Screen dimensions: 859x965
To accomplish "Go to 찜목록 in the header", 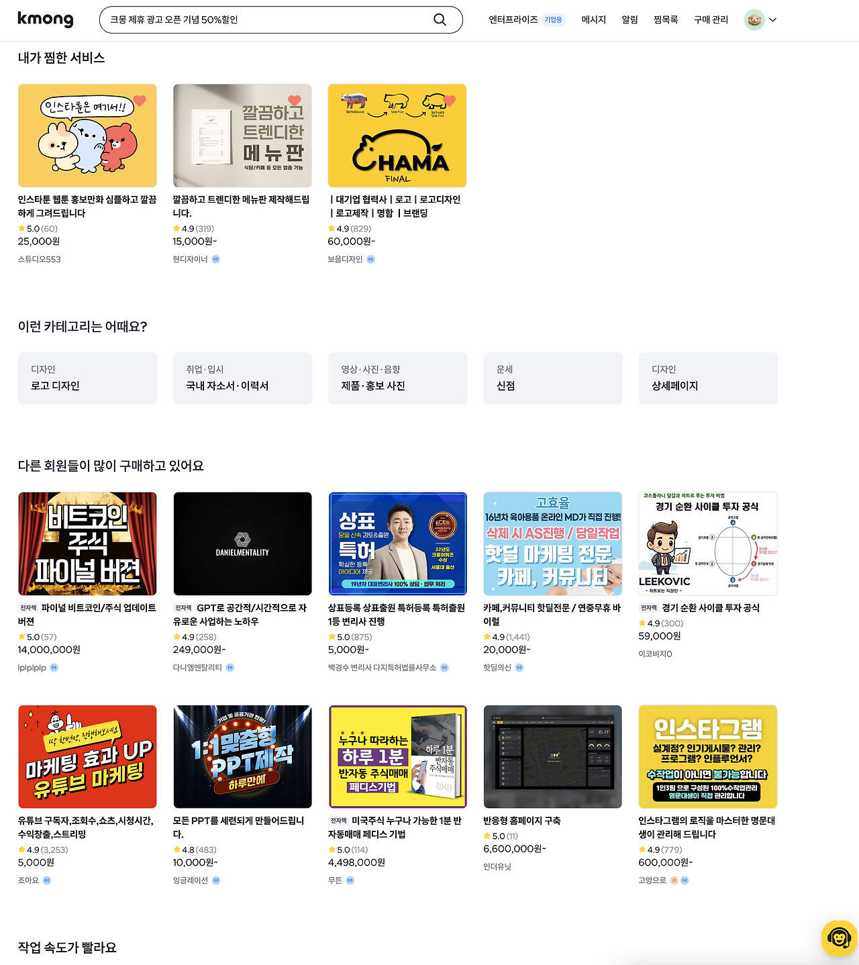I will [x=666, y=19].
